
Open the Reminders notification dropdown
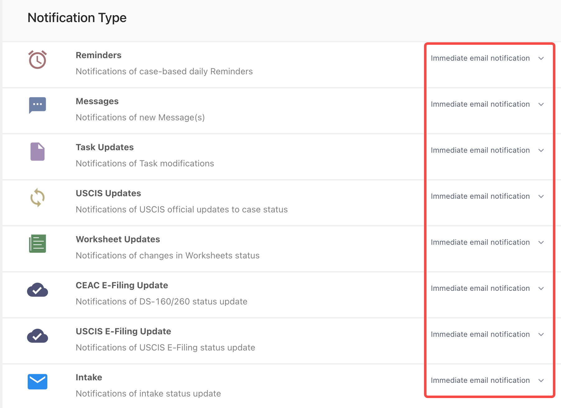tap(487, 58)
